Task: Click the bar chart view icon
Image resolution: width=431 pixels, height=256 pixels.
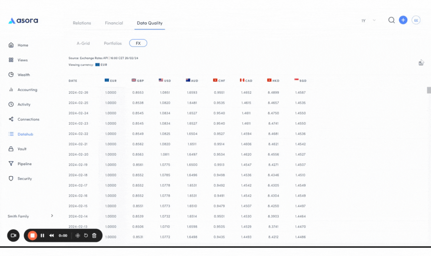Action: click(x=421, y=63)
